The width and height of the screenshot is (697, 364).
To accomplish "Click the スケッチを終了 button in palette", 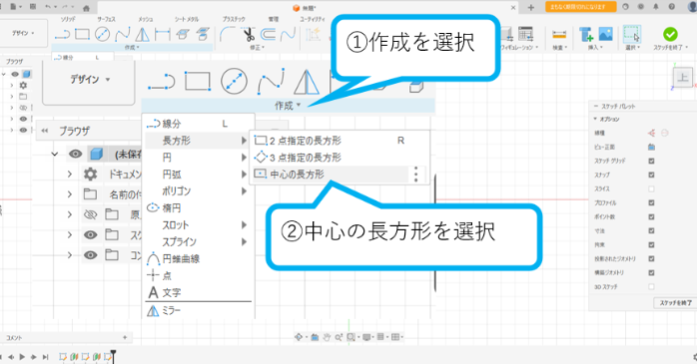I will coord(675,303).
